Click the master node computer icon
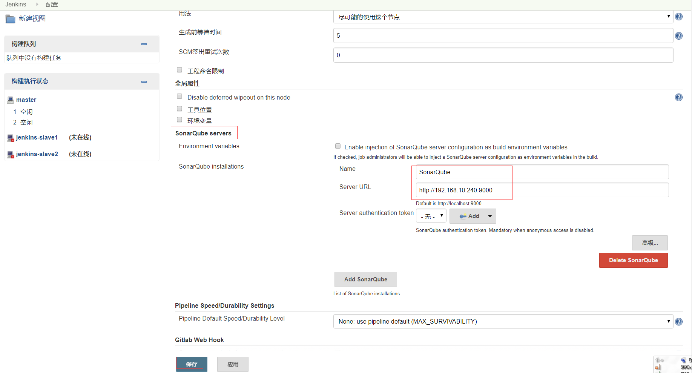692x373 pixels. (x=11, y=100)
